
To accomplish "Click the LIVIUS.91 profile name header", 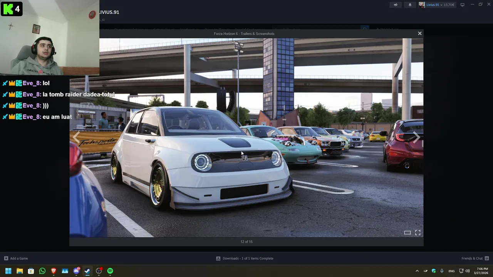I will click(109, 12).
